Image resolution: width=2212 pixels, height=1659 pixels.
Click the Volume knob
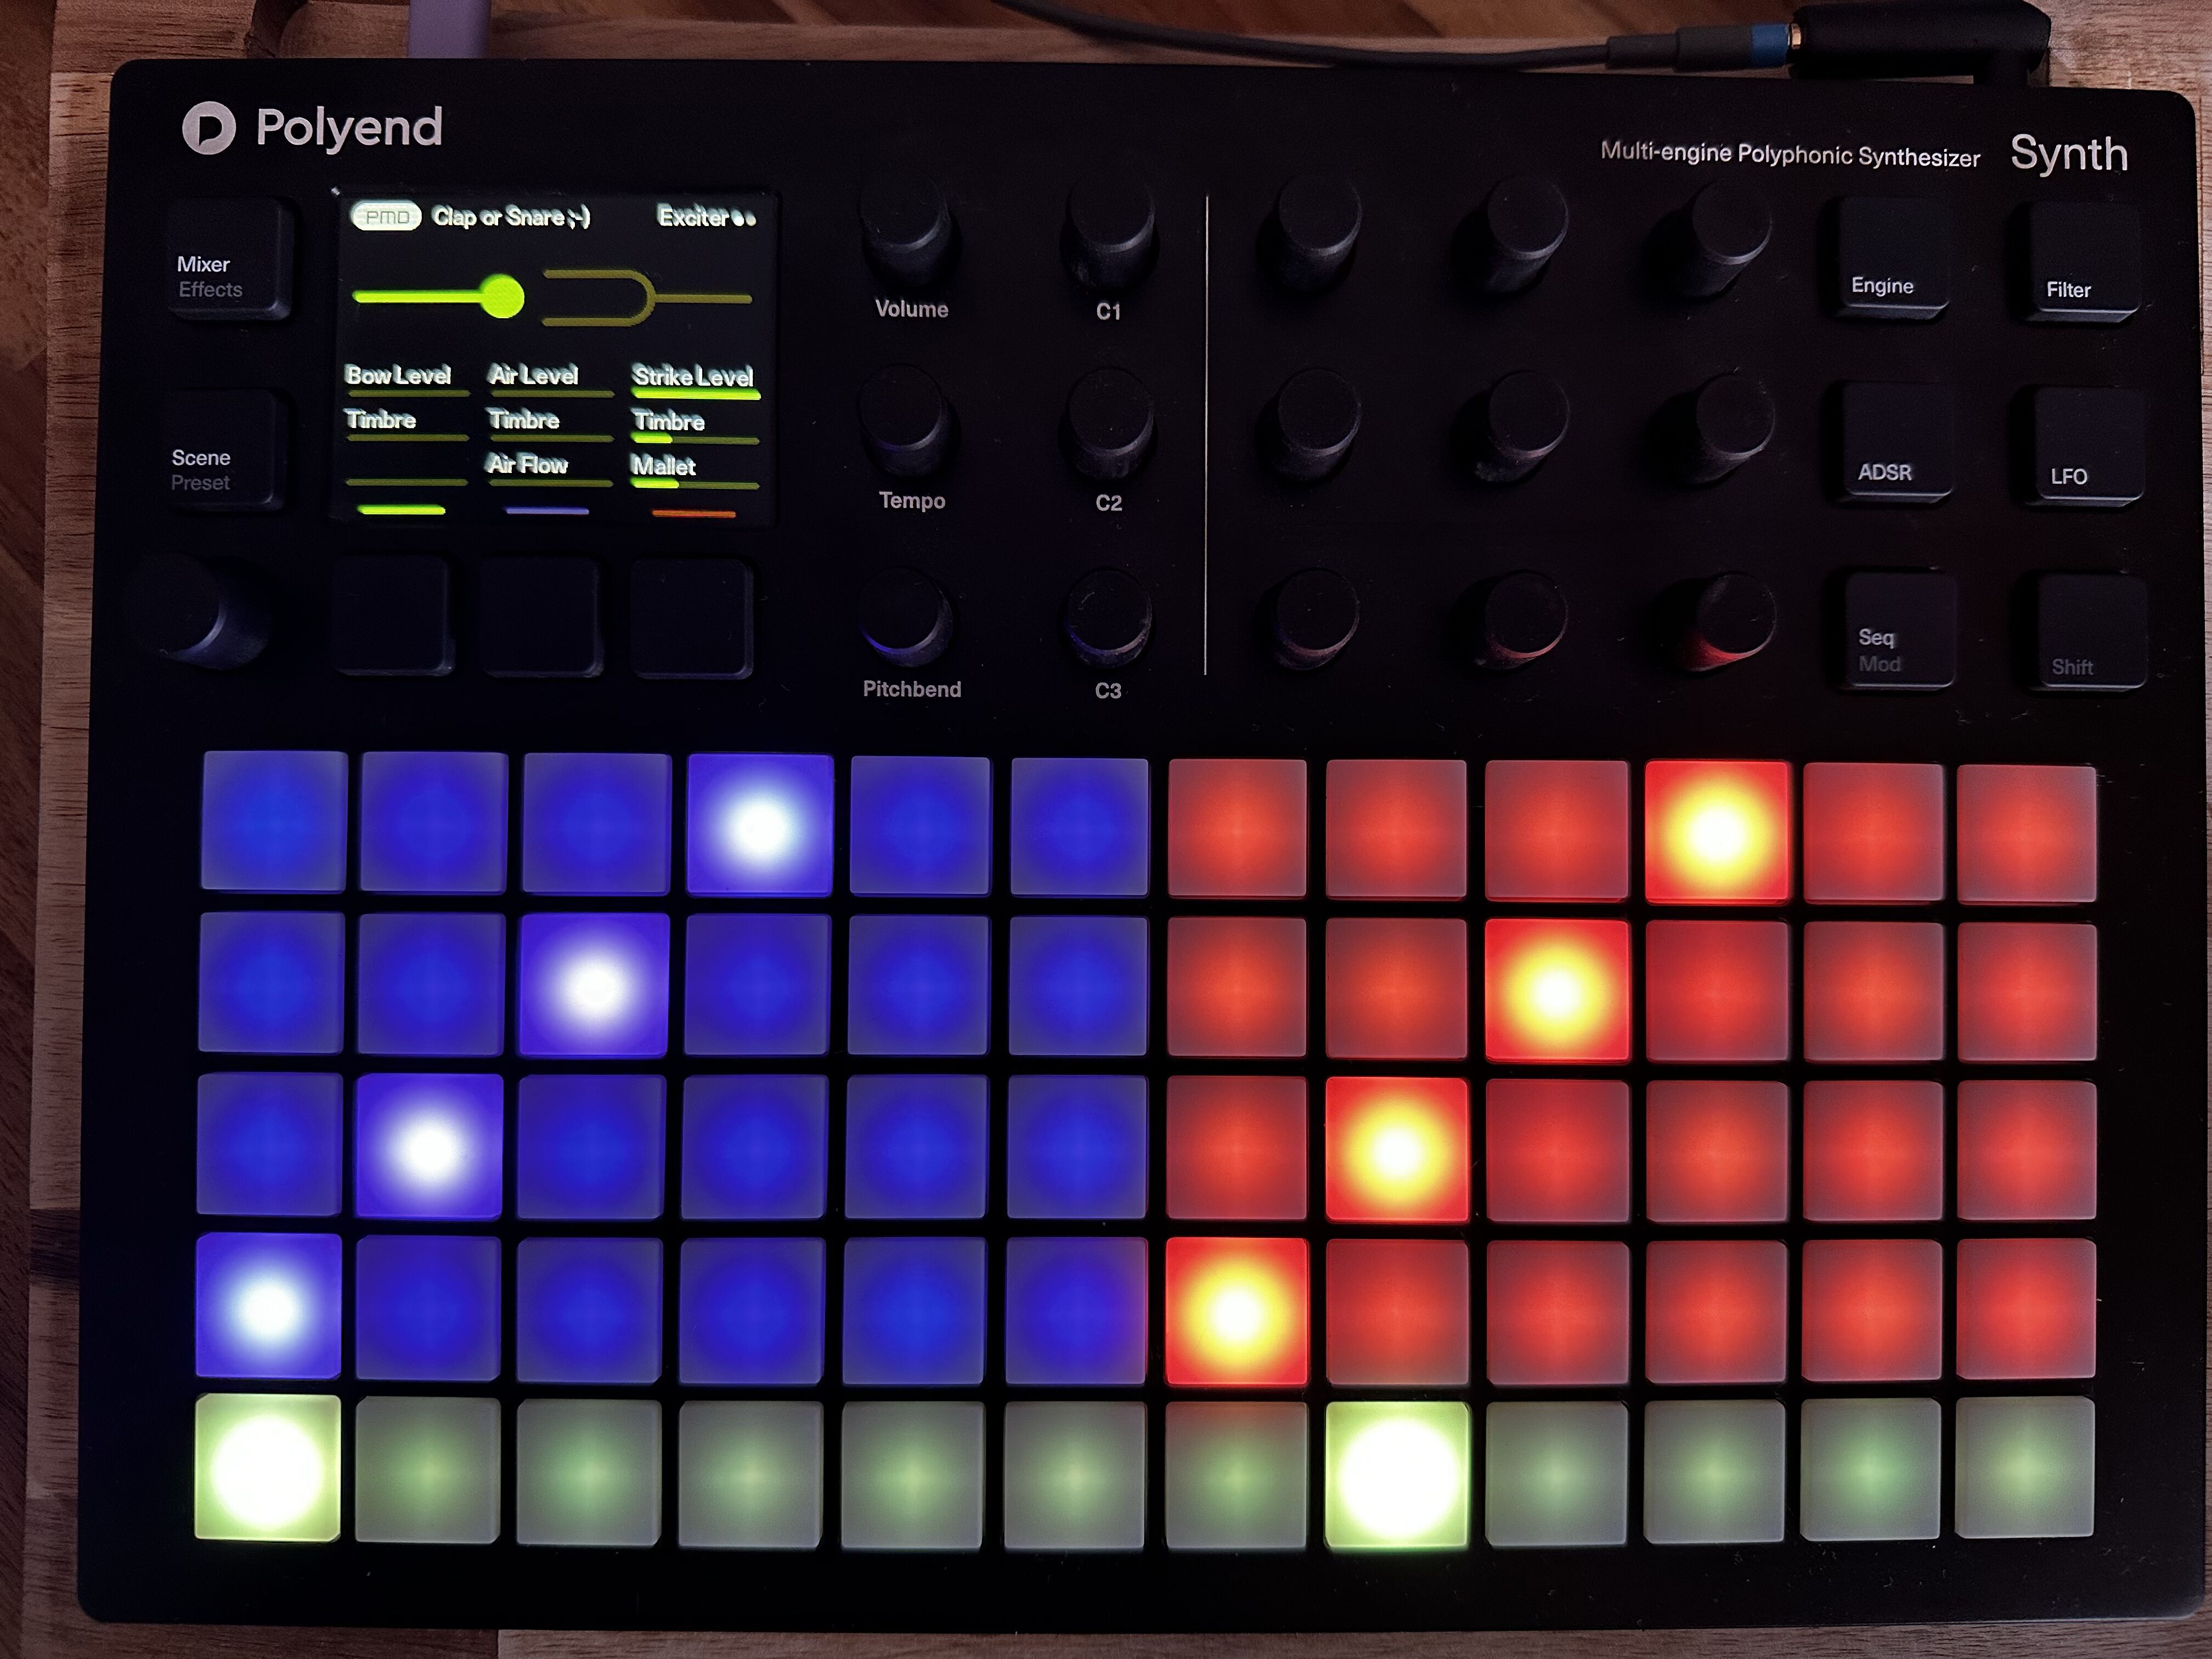click(x=908, y=228)
